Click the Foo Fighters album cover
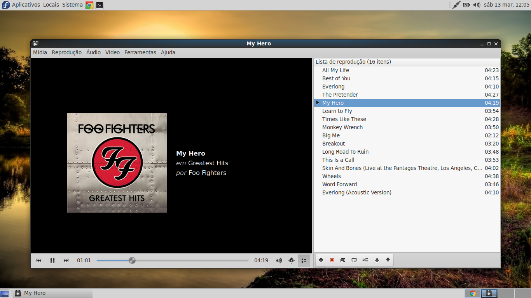The width and height of the screenshot is (531, 298). pyautogui.click(x=117, y=163)
